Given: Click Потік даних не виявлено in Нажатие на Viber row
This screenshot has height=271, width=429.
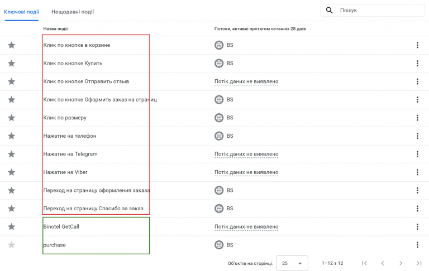Looking at the screenshot, I should pos(246,172).
